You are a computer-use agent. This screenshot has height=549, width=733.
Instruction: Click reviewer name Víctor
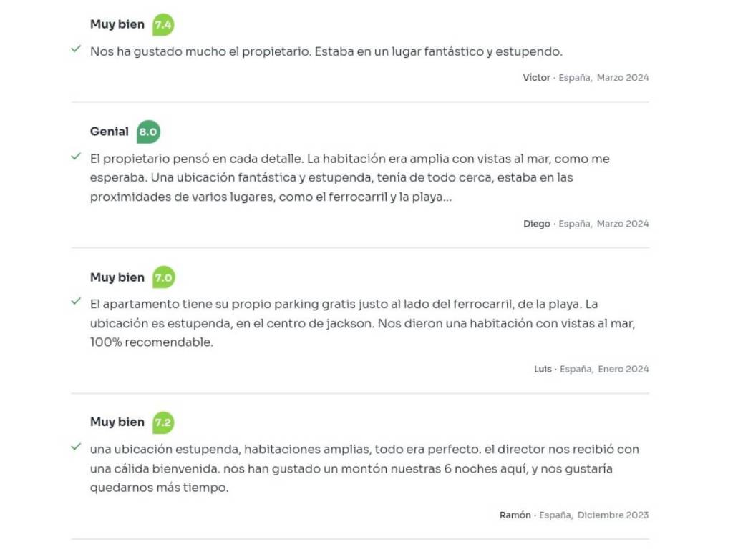[x=536, y=78]
